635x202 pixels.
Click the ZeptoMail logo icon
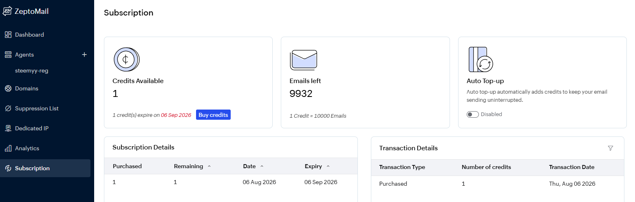7,11
